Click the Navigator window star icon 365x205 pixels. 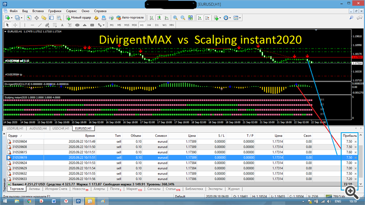(44, 17)
